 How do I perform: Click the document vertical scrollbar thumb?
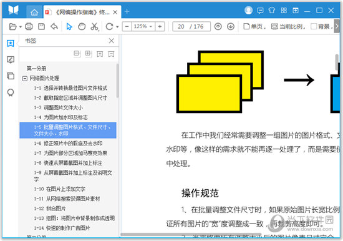(337, 62)
